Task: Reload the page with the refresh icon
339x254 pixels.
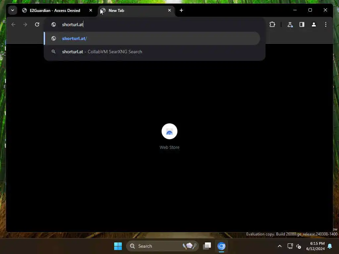Action: point(37,24)
